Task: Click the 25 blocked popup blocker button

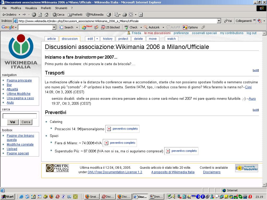Action: point(110,27)
